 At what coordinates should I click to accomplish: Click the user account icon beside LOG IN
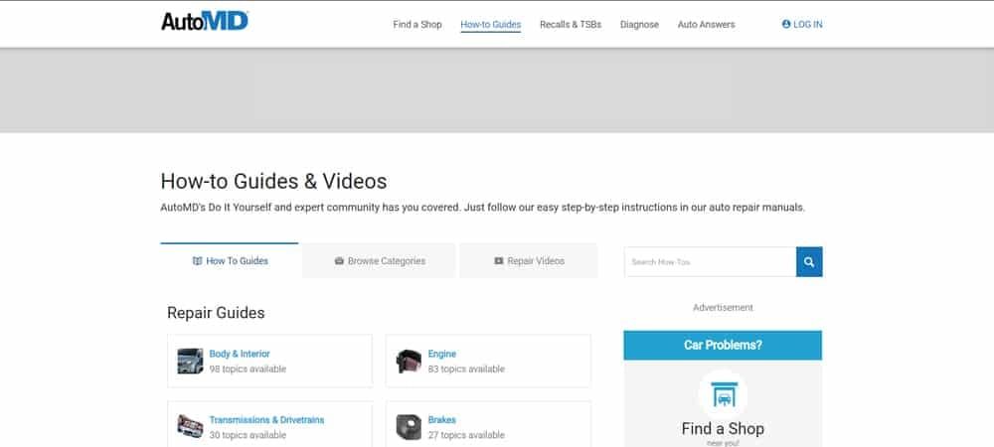[x=786, y=24]
